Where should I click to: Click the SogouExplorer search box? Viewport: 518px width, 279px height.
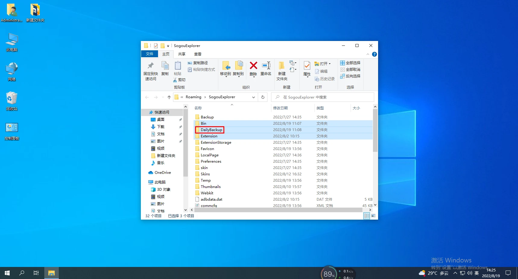click(x=323, y=97)
